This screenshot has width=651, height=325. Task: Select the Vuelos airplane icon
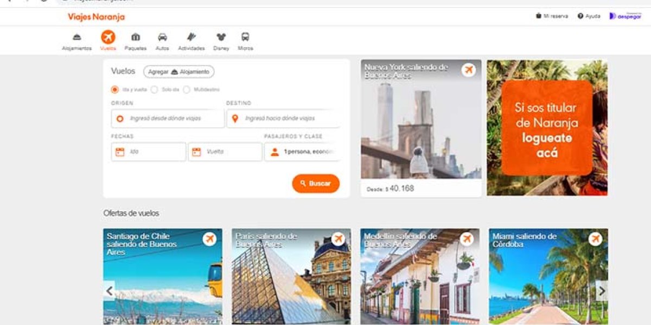pos(108,37)
